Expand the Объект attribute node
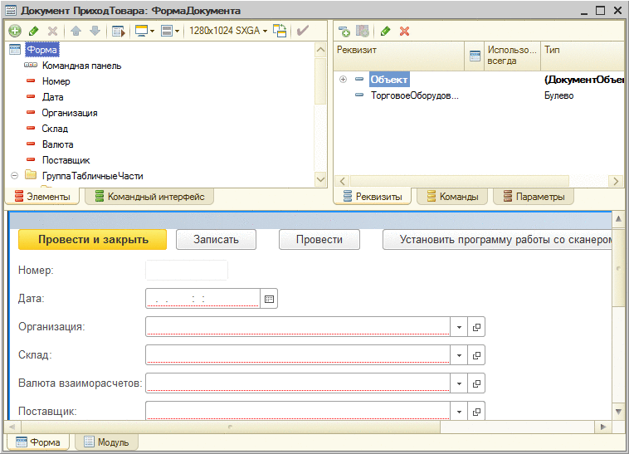The width and height of the screenshot is (629, 454). click(343, 80)
